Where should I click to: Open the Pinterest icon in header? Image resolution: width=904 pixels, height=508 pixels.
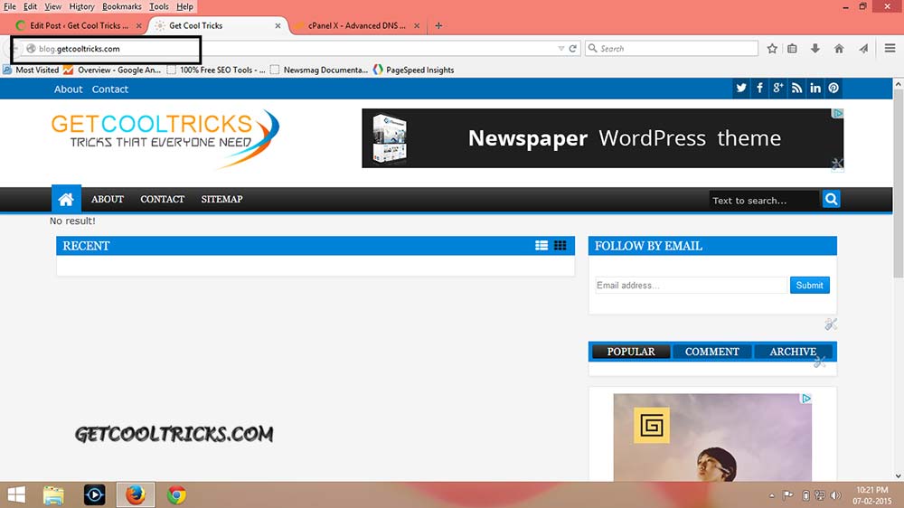coord(833,89)
